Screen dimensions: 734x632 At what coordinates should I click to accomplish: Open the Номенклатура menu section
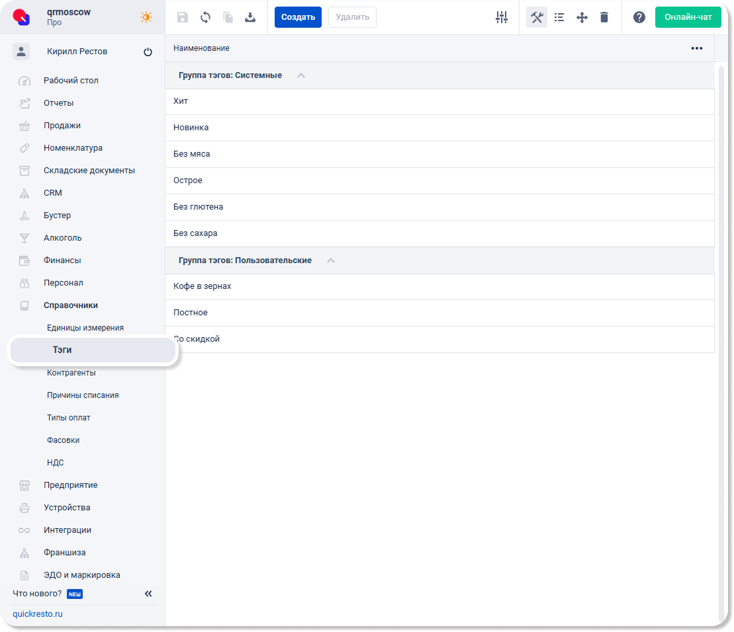point(73,148)
